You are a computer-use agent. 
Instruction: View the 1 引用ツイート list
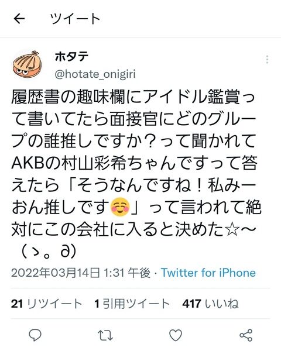[x=132, y=304]
